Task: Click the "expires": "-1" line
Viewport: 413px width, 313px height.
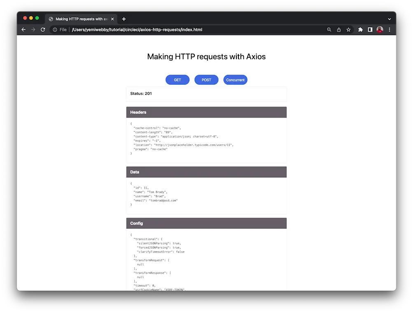Action: pos(147,141)
